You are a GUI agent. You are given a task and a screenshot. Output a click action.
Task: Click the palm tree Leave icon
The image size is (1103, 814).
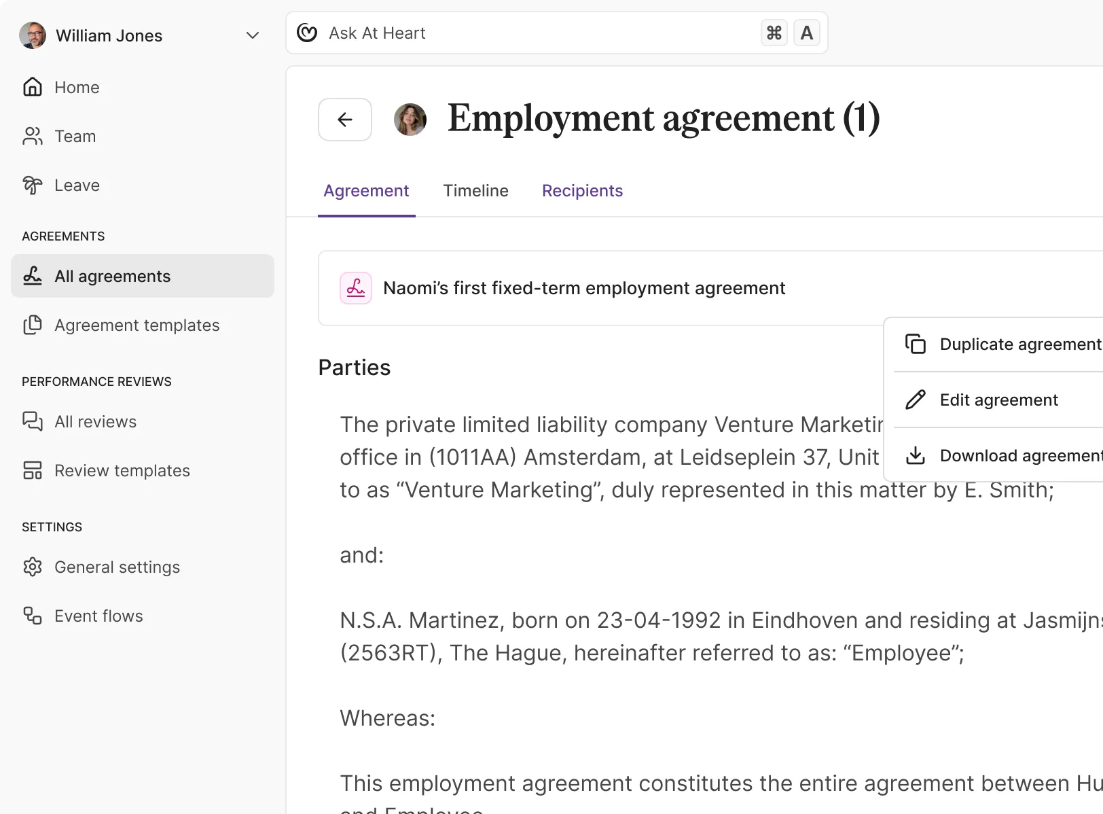[x=32, y=185]
